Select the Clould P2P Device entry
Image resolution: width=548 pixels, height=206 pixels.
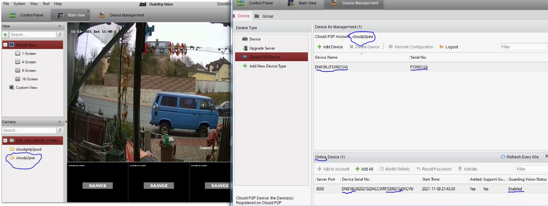[x=271, y=57]
